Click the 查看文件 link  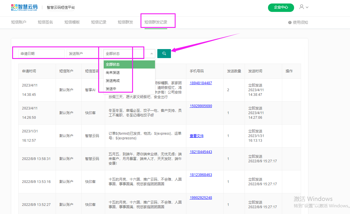tap(197, 136)
